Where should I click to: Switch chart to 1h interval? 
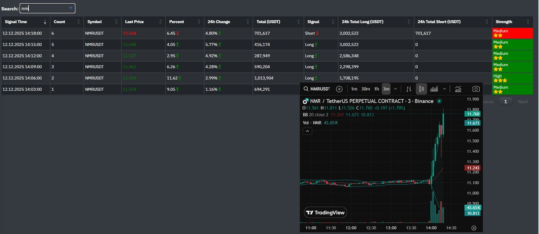point(376,89)
